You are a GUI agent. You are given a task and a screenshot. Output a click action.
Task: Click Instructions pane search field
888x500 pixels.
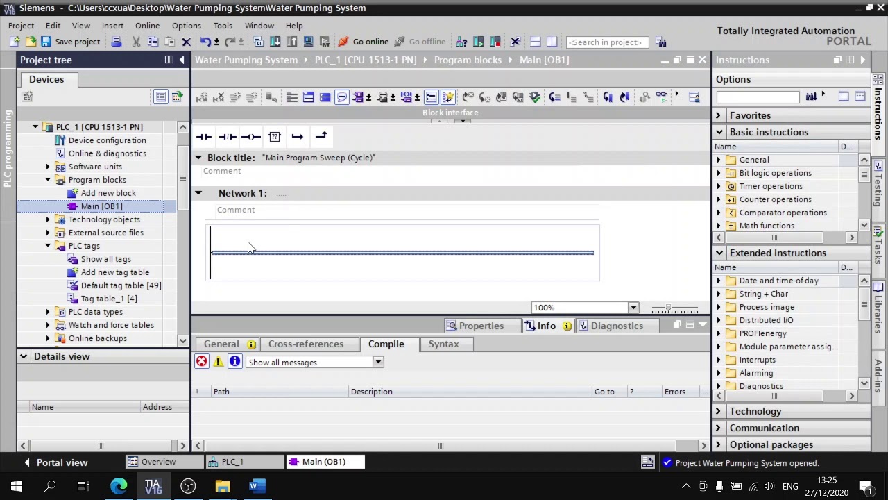(x=758, y=97)
